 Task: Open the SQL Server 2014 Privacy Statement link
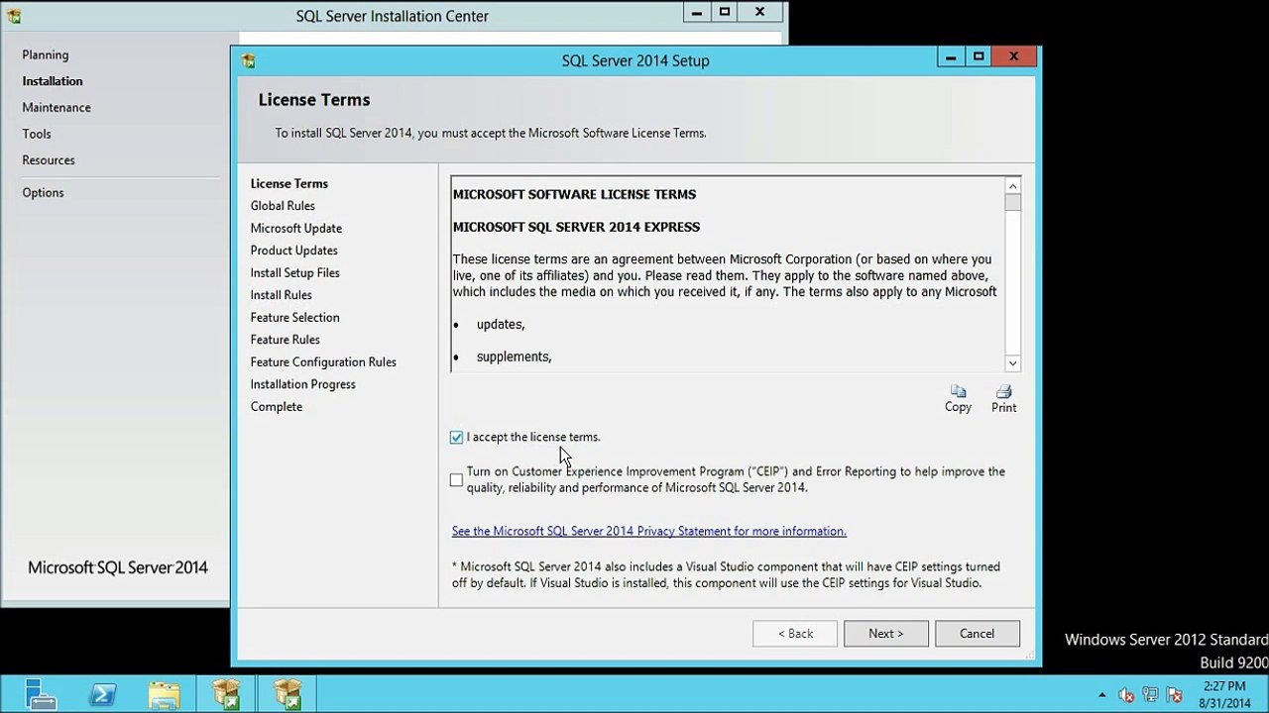[x=648, y=531]
